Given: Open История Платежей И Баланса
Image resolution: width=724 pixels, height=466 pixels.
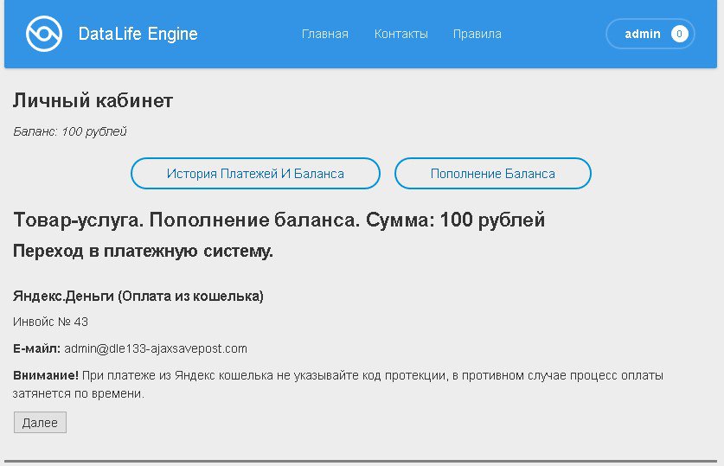Looking at the screenshot, I should [x=255, y=174].
